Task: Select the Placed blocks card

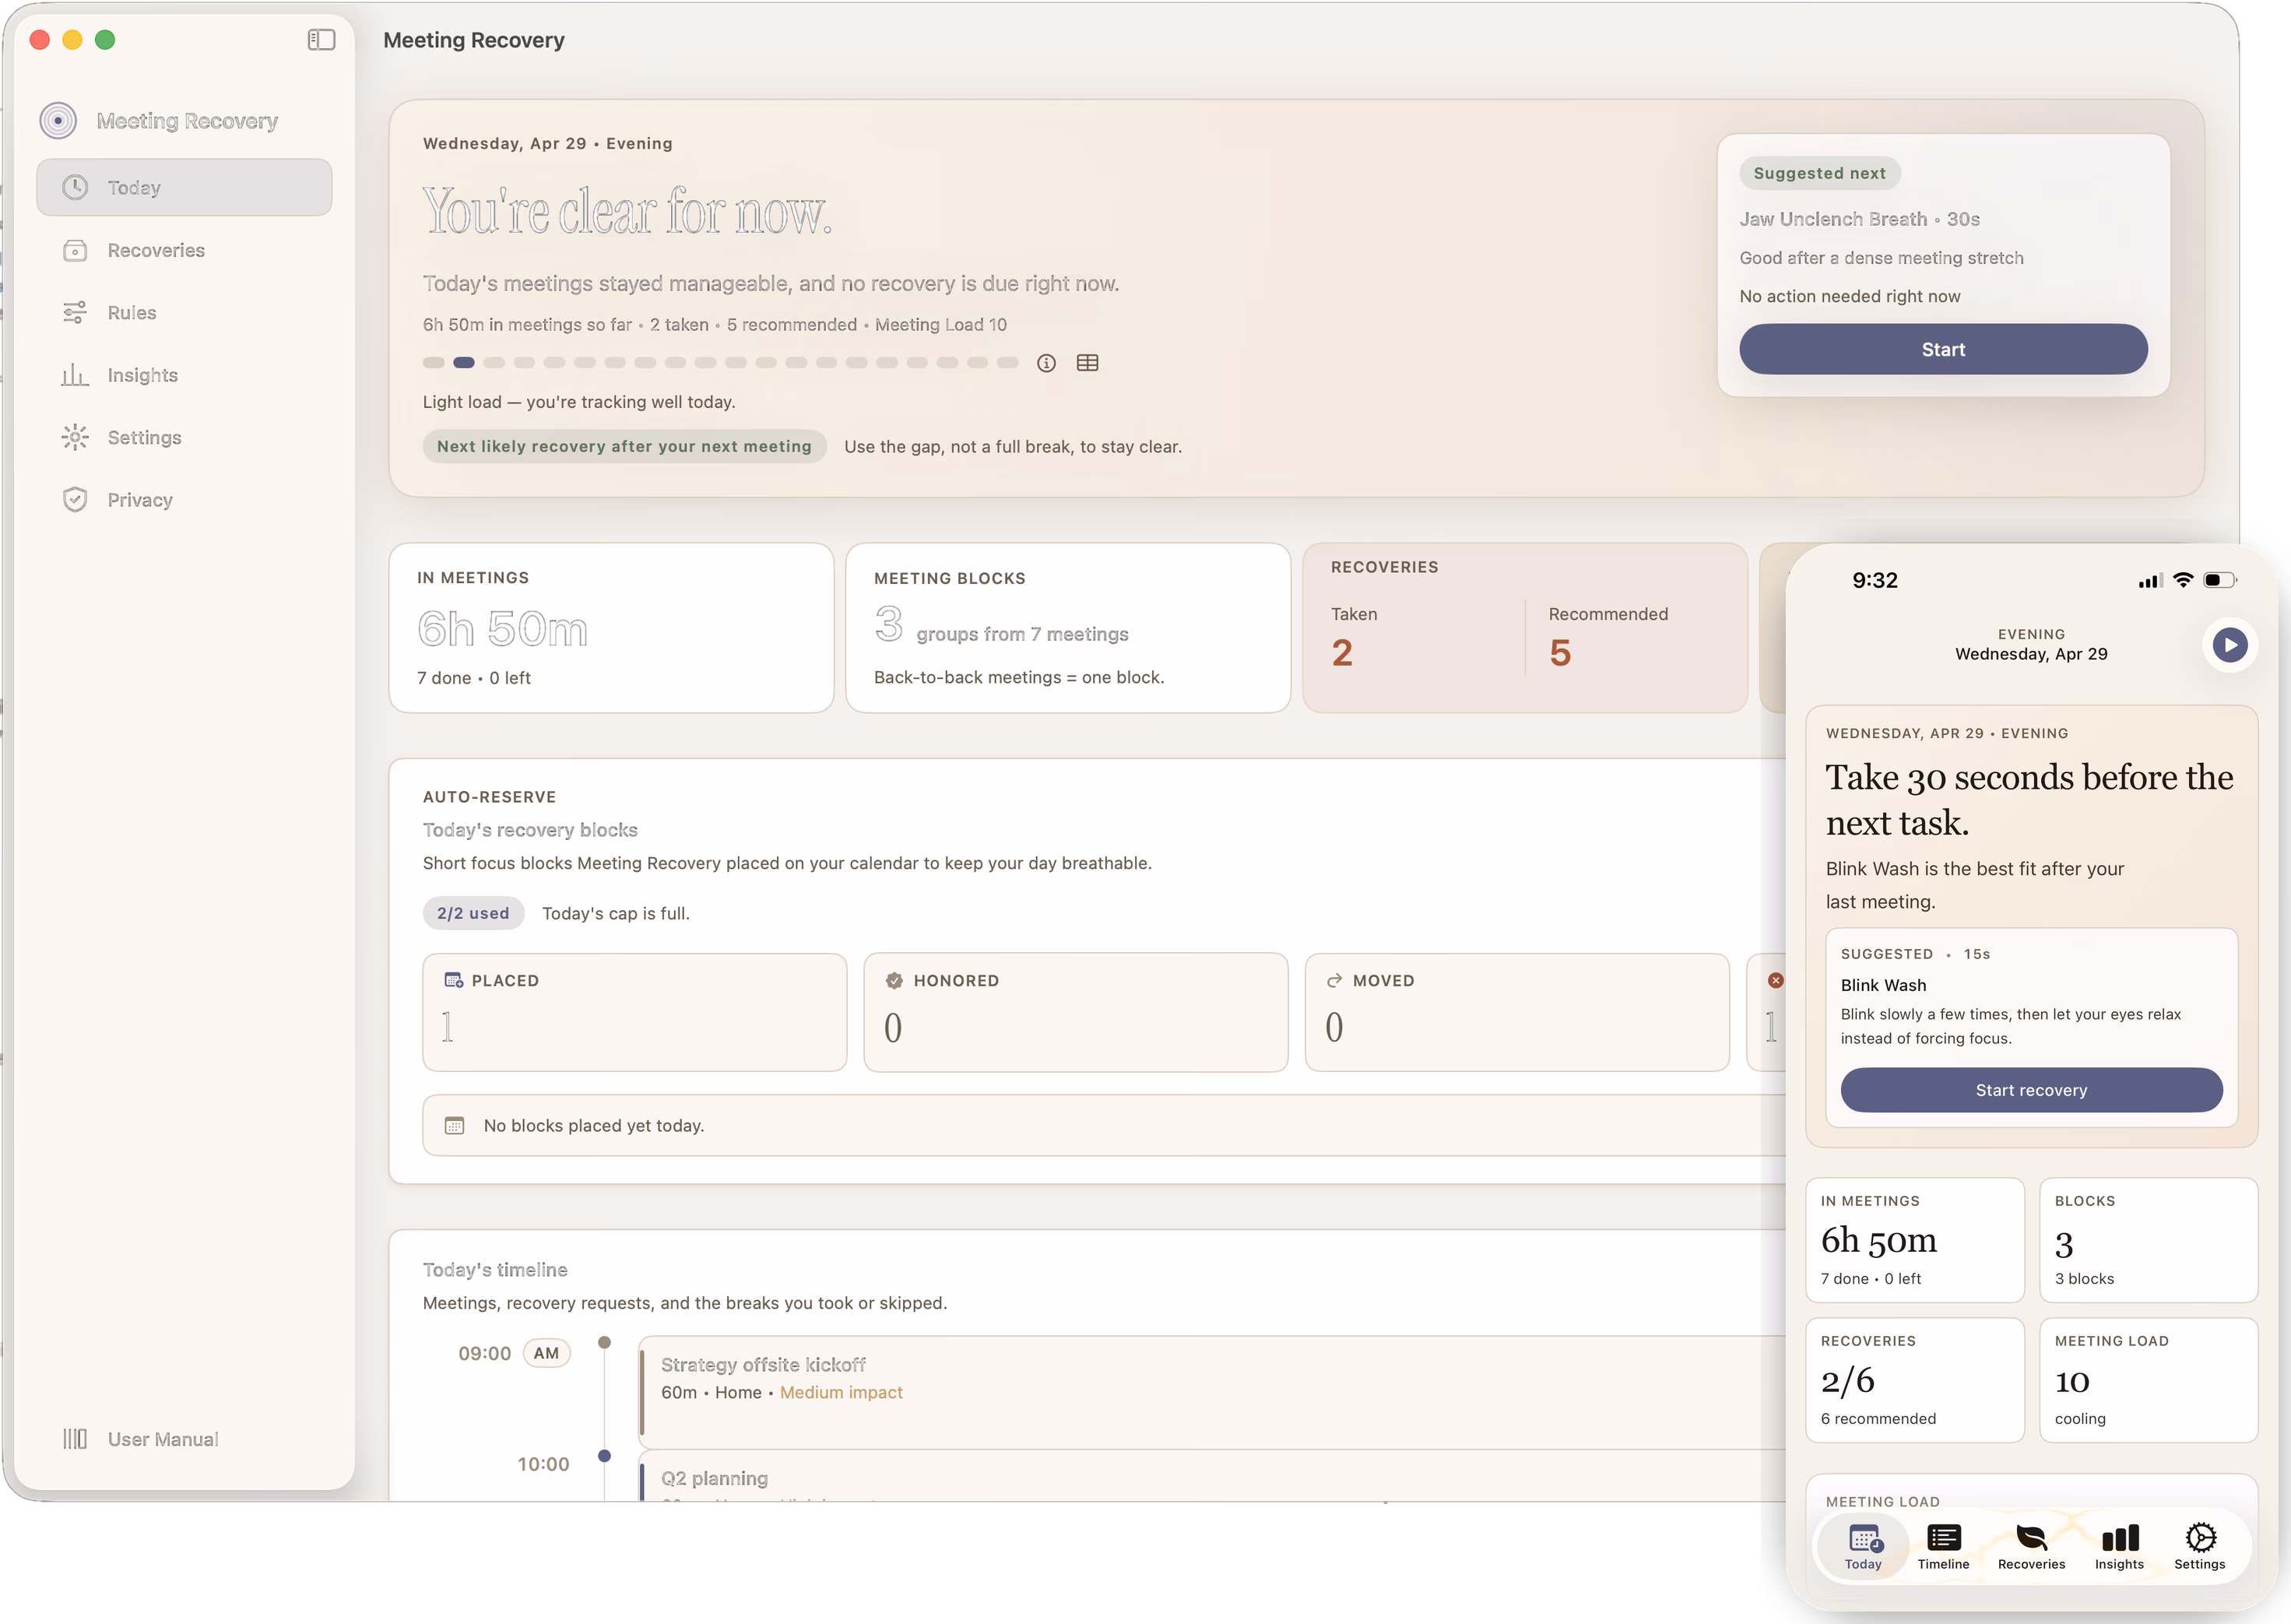Action: (634, 1012)
